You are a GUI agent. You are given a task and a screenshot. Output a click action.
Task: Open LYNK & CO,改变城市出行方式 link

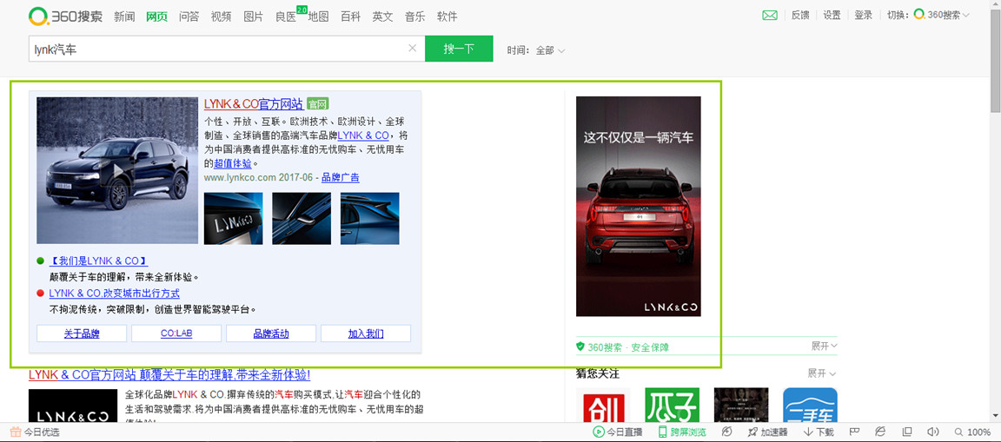pyautogui.click(x=115, y=294)
